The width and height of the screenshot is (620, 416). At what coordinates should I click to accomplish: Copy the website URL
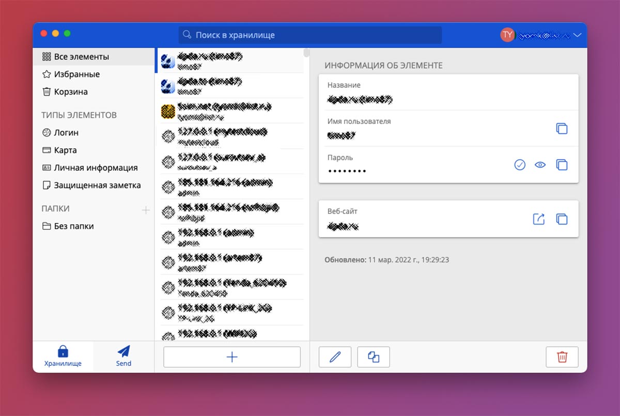pyautogui.click(x=562, y=219)
